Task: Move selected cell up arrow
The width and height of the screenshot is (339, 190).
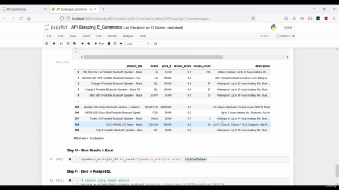Action: (x=82, y=44)
